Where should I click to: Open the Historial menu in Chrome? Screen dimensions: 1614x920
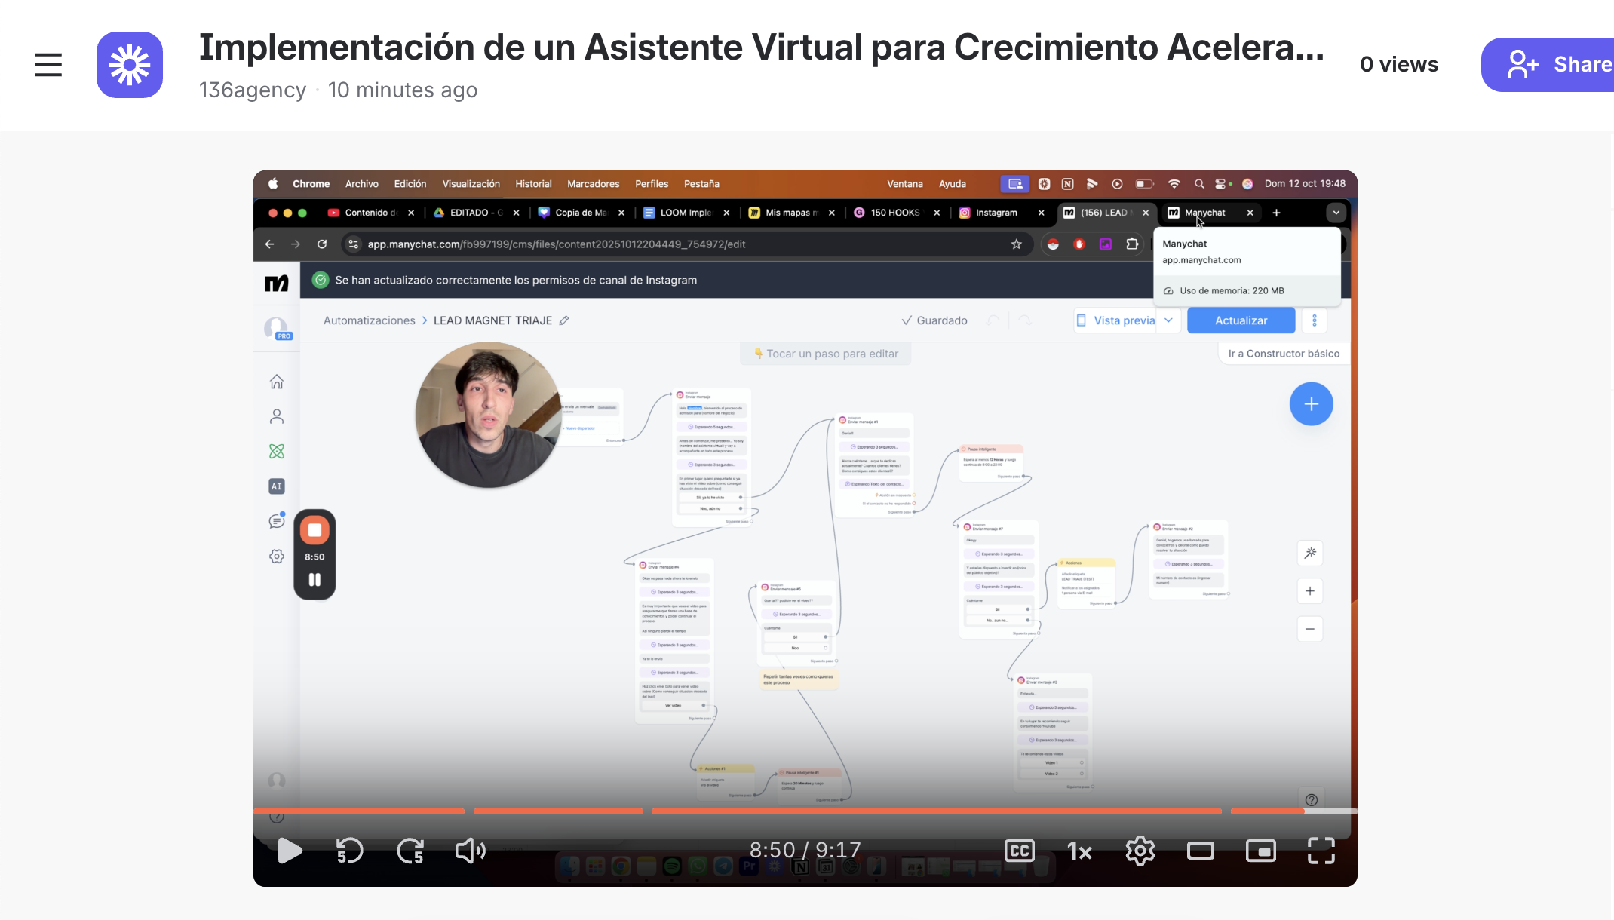[533, 184]
